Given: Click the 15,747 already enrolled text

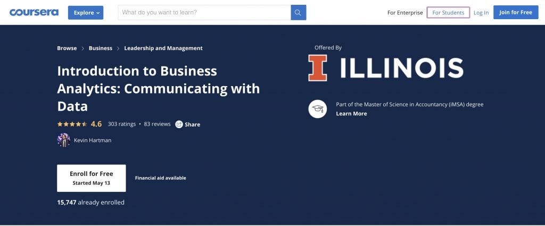Looking at the screenshot, I should click(x=90, y=203).
